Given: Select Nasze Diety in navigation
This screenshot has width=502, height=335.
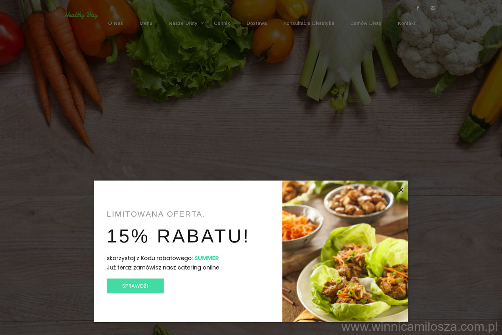Looking at the screenshot, I should [183, 23].
